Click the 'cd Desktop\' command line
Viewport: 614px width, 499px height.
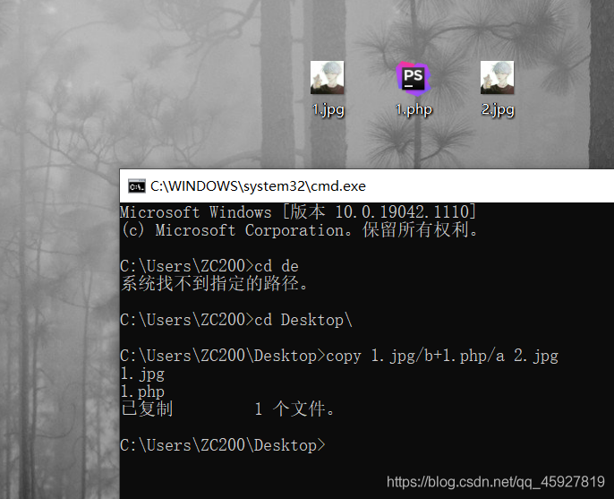click(236, 320)
